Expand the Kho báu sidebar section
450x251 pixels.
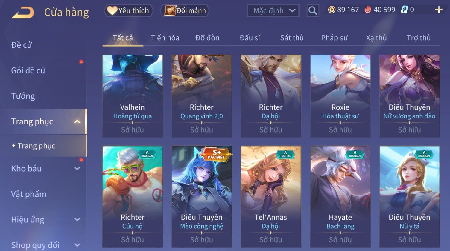77,168
